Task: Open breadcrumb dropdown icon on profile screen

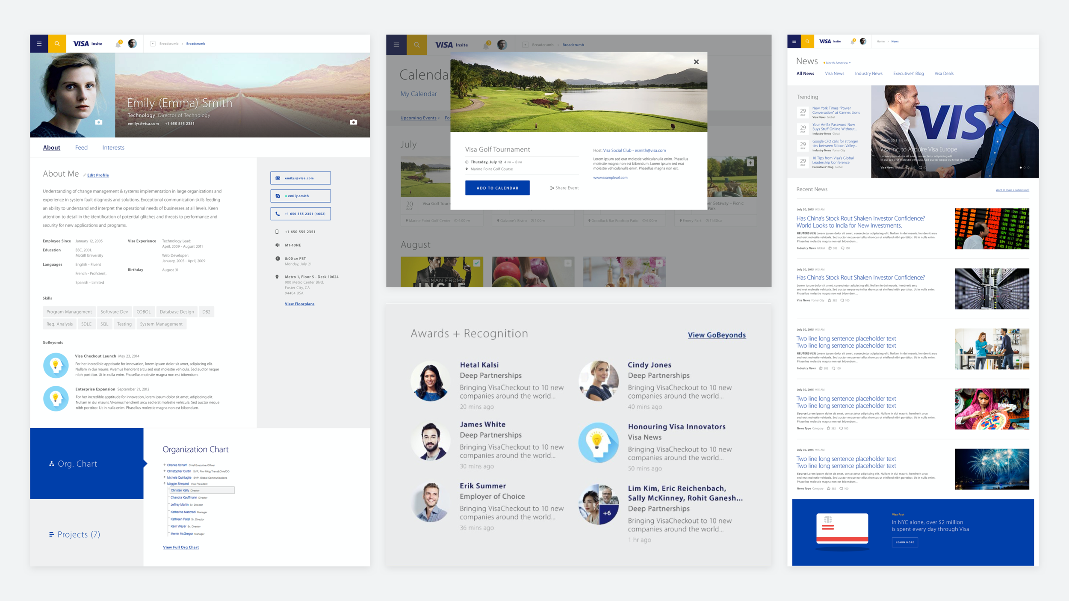Action: 153,44
